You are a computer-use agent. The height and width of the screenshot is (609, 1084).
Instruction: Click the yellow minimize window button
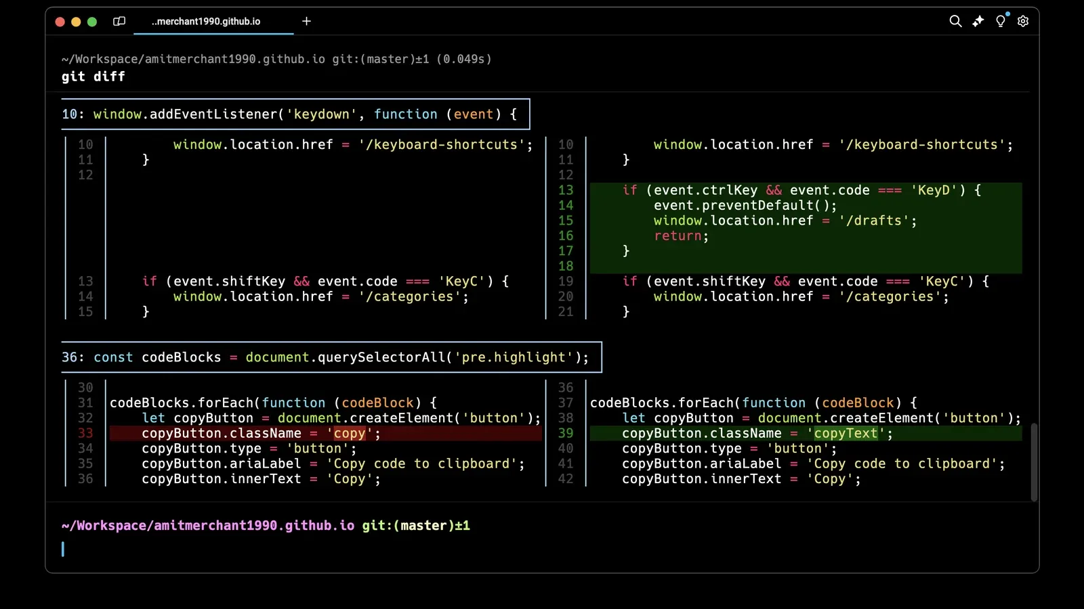point(76,22)
